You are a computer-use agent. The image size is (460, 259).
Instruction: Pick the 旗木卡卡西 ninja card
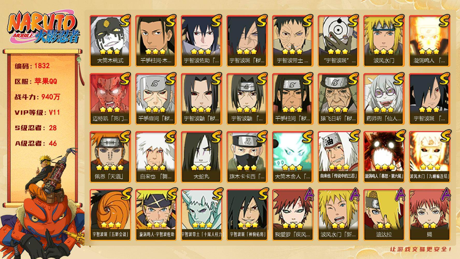[x=247, y=157]
